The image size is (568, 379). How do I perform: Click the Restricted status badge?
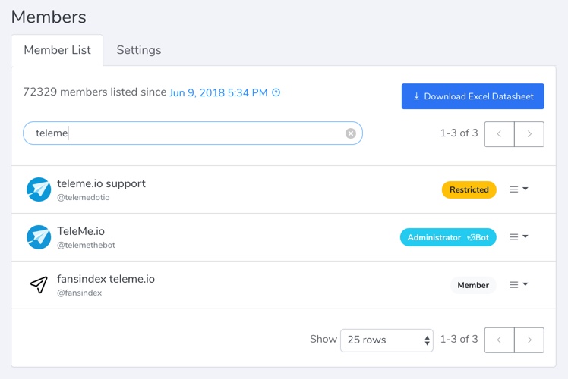tap(469, 189)
